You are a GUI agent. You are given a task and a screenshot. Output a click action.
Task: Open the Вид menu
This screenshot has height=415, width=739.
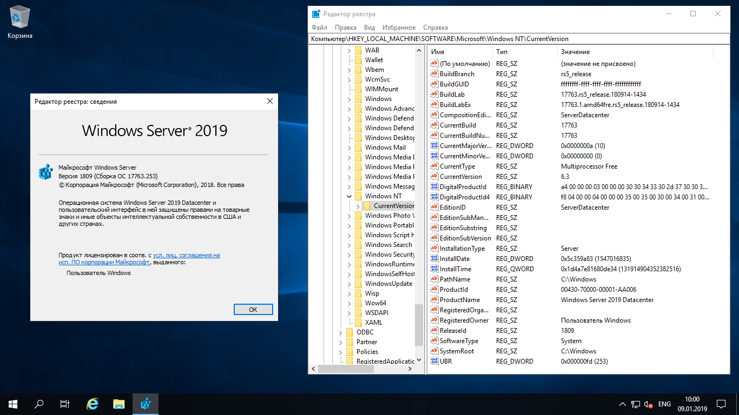[x=369, y=28]
